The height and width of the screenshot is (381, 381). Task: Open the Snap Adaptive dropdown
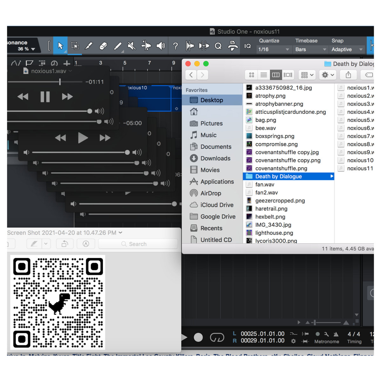pos(347,50)
